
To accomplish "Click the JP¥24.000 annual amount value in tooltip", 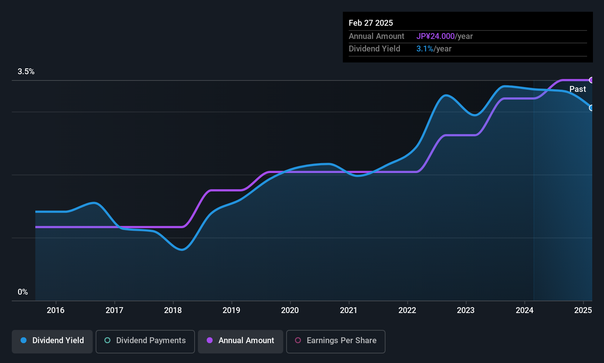I will point(436,36).
